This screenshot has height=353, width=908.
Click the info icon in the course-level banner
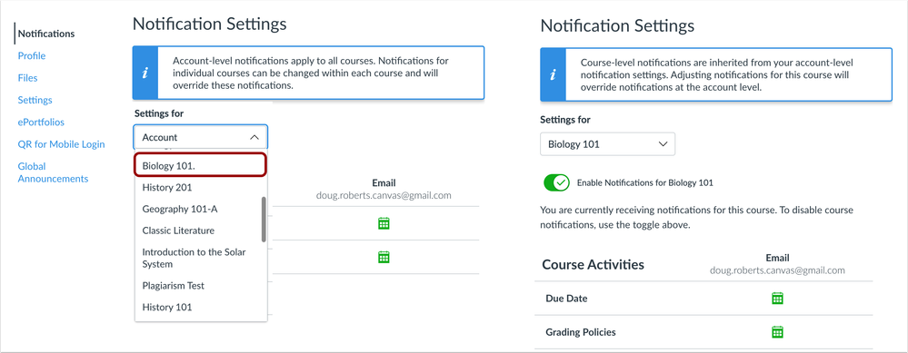pyautogui.click(x=553, y=75)
